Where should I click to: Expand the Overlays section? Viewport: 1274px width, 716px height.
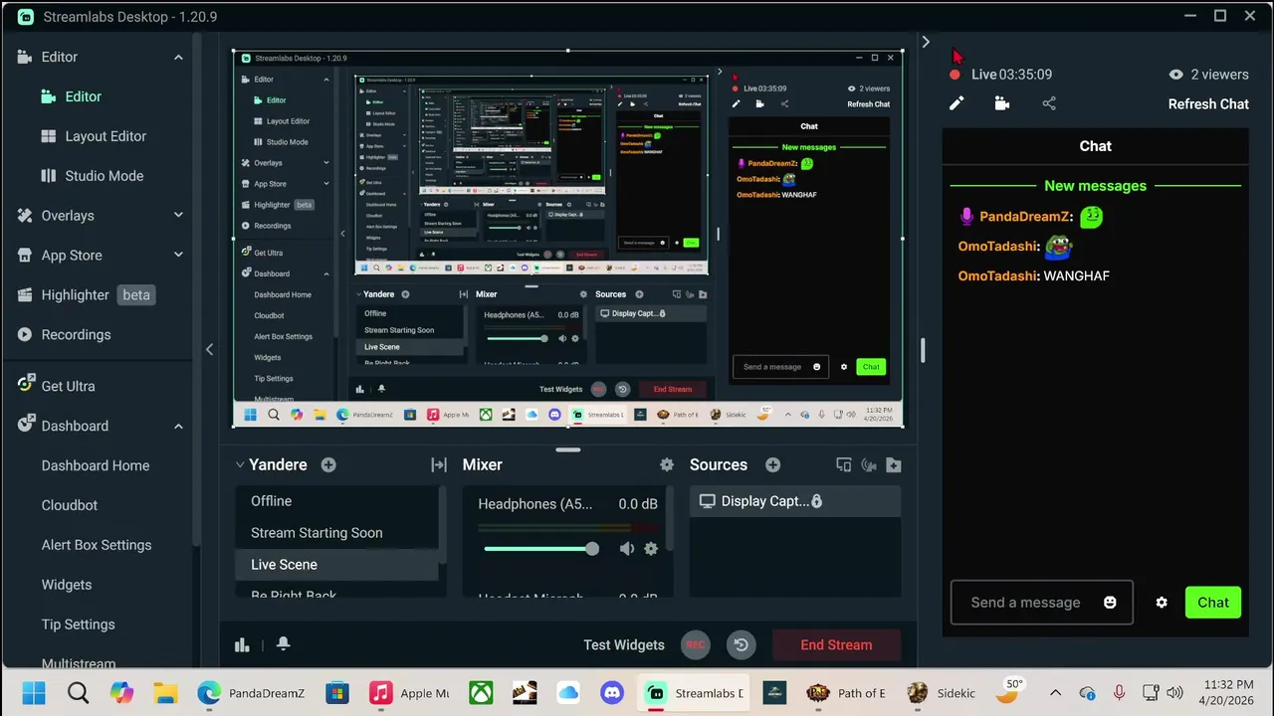click(x=178, y=216)
